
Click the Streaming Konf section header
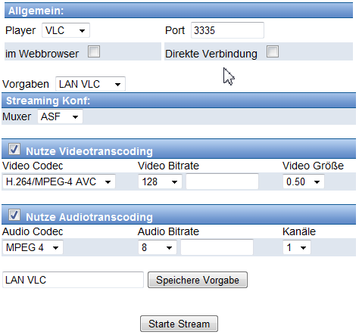tap(179, 101)
